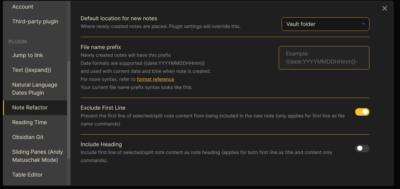Click the dropdown arrow on Vault folder
The image size is (400, 189).
click(x=363, y=24)
